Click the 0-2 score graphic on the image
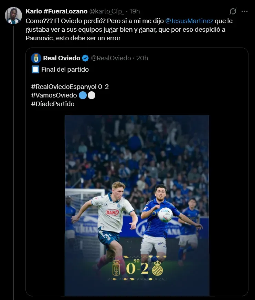 [x=137, y=268]
